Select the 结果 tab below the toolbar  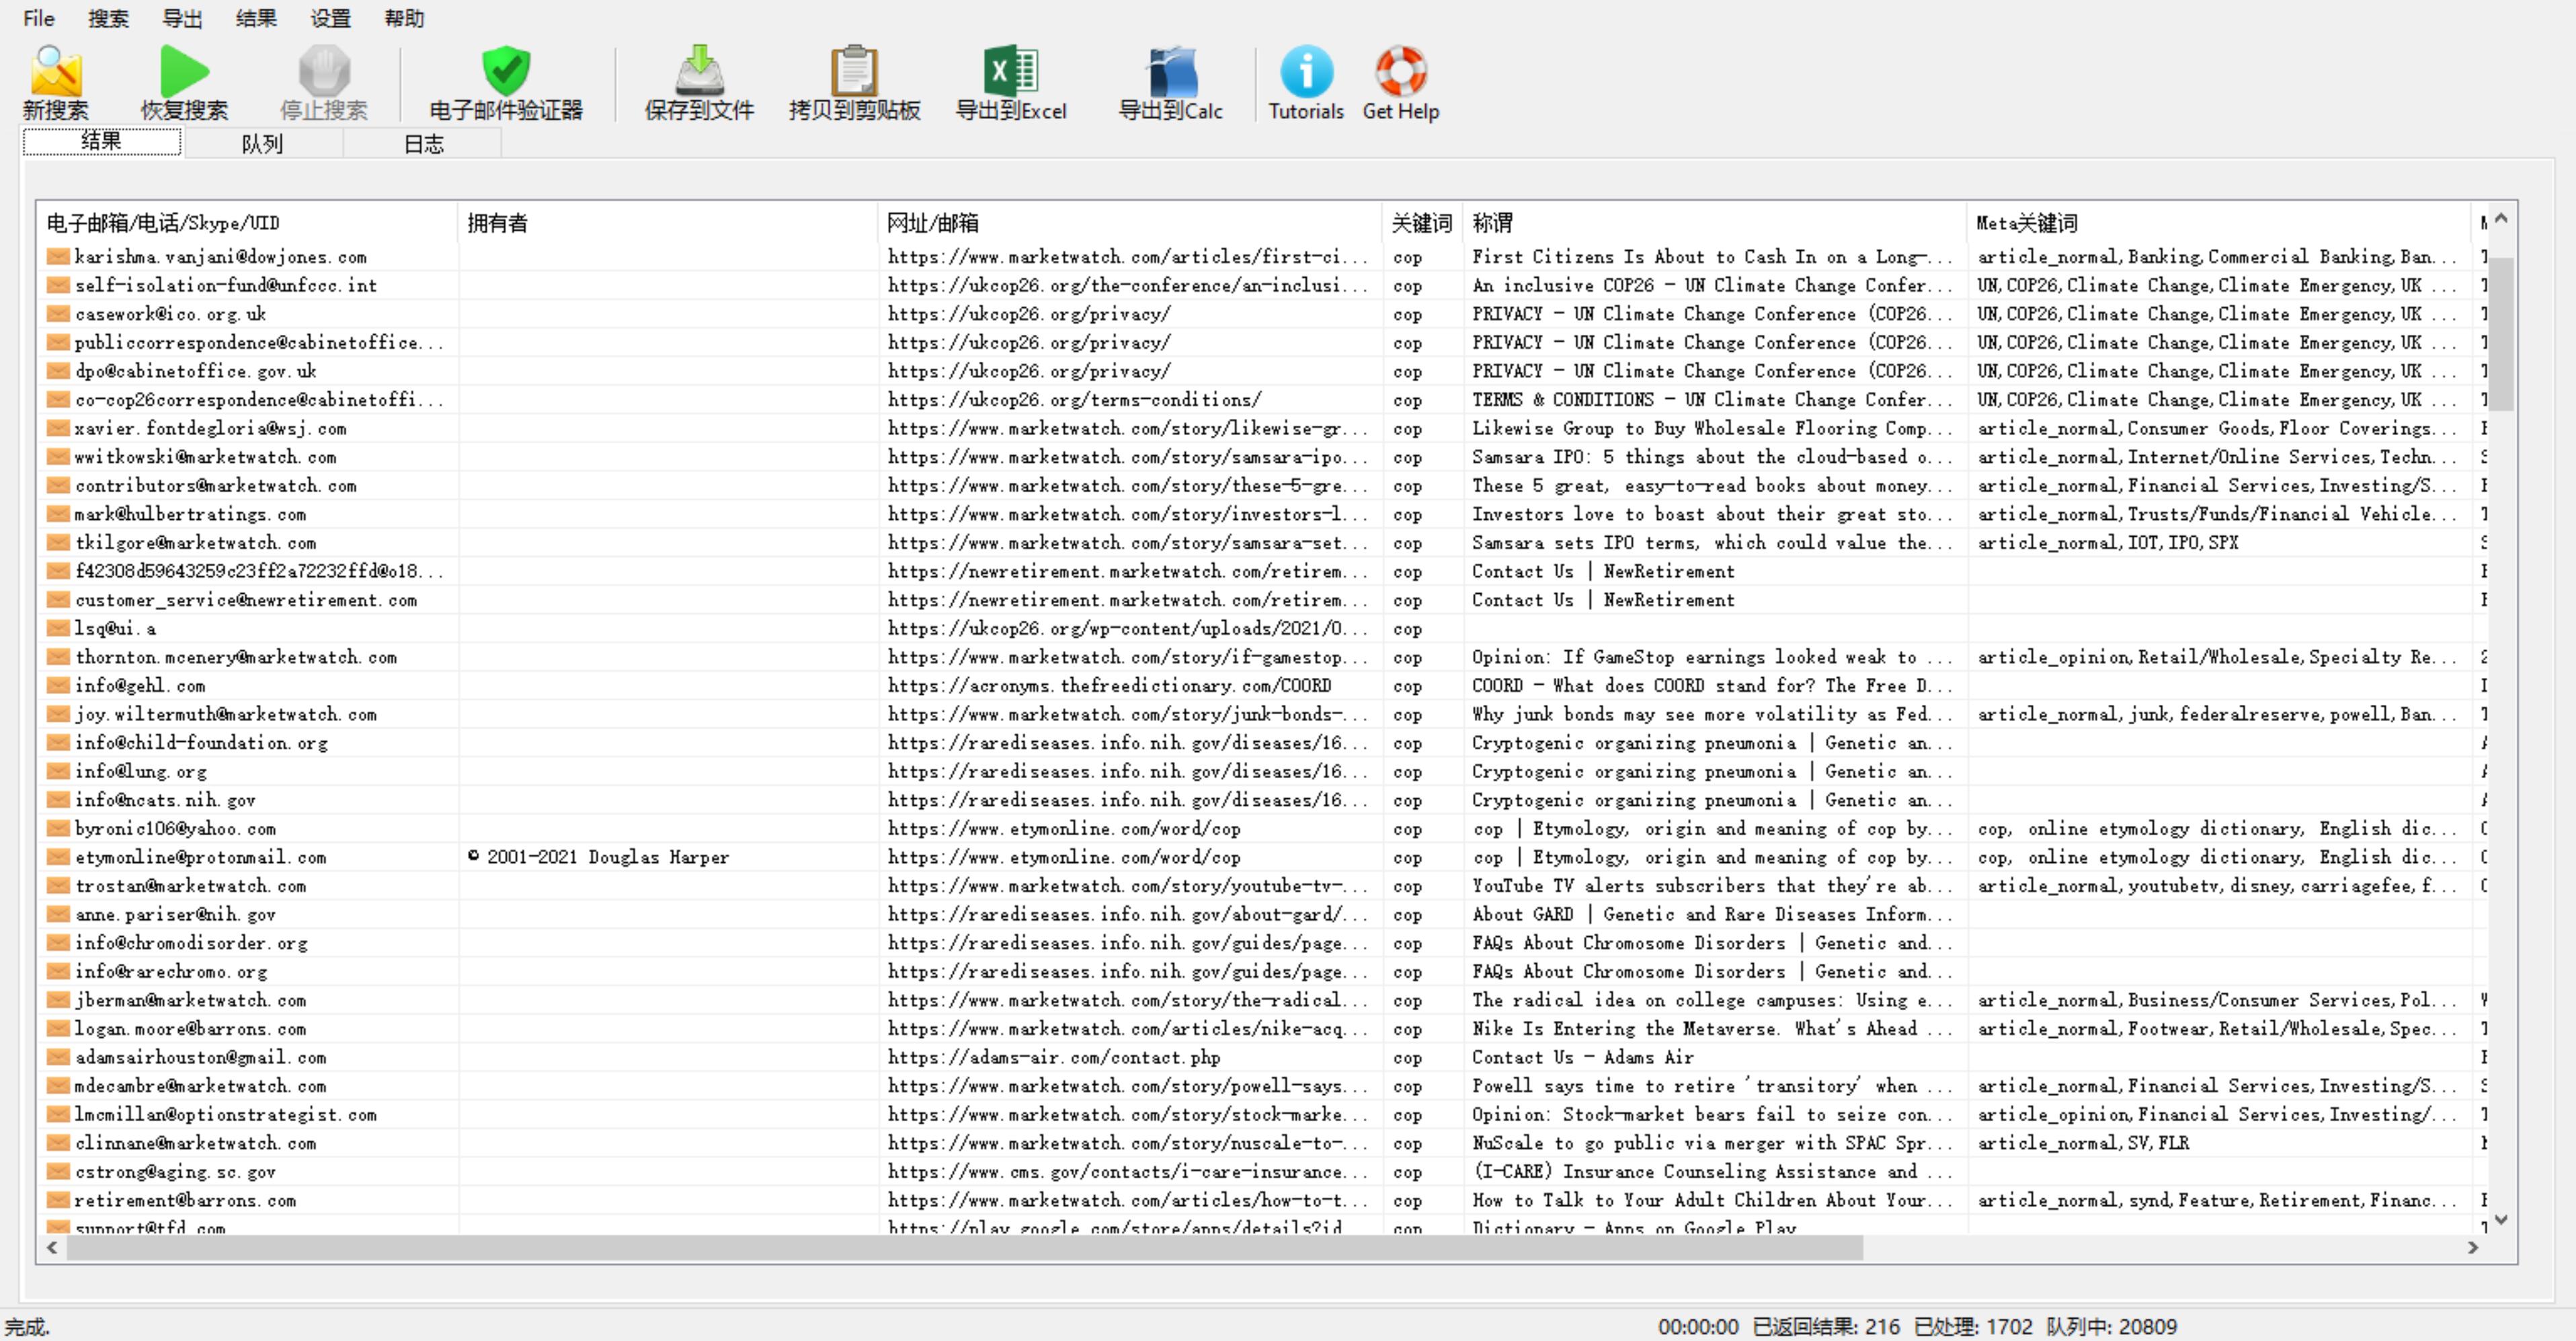(x=102, y=141)
